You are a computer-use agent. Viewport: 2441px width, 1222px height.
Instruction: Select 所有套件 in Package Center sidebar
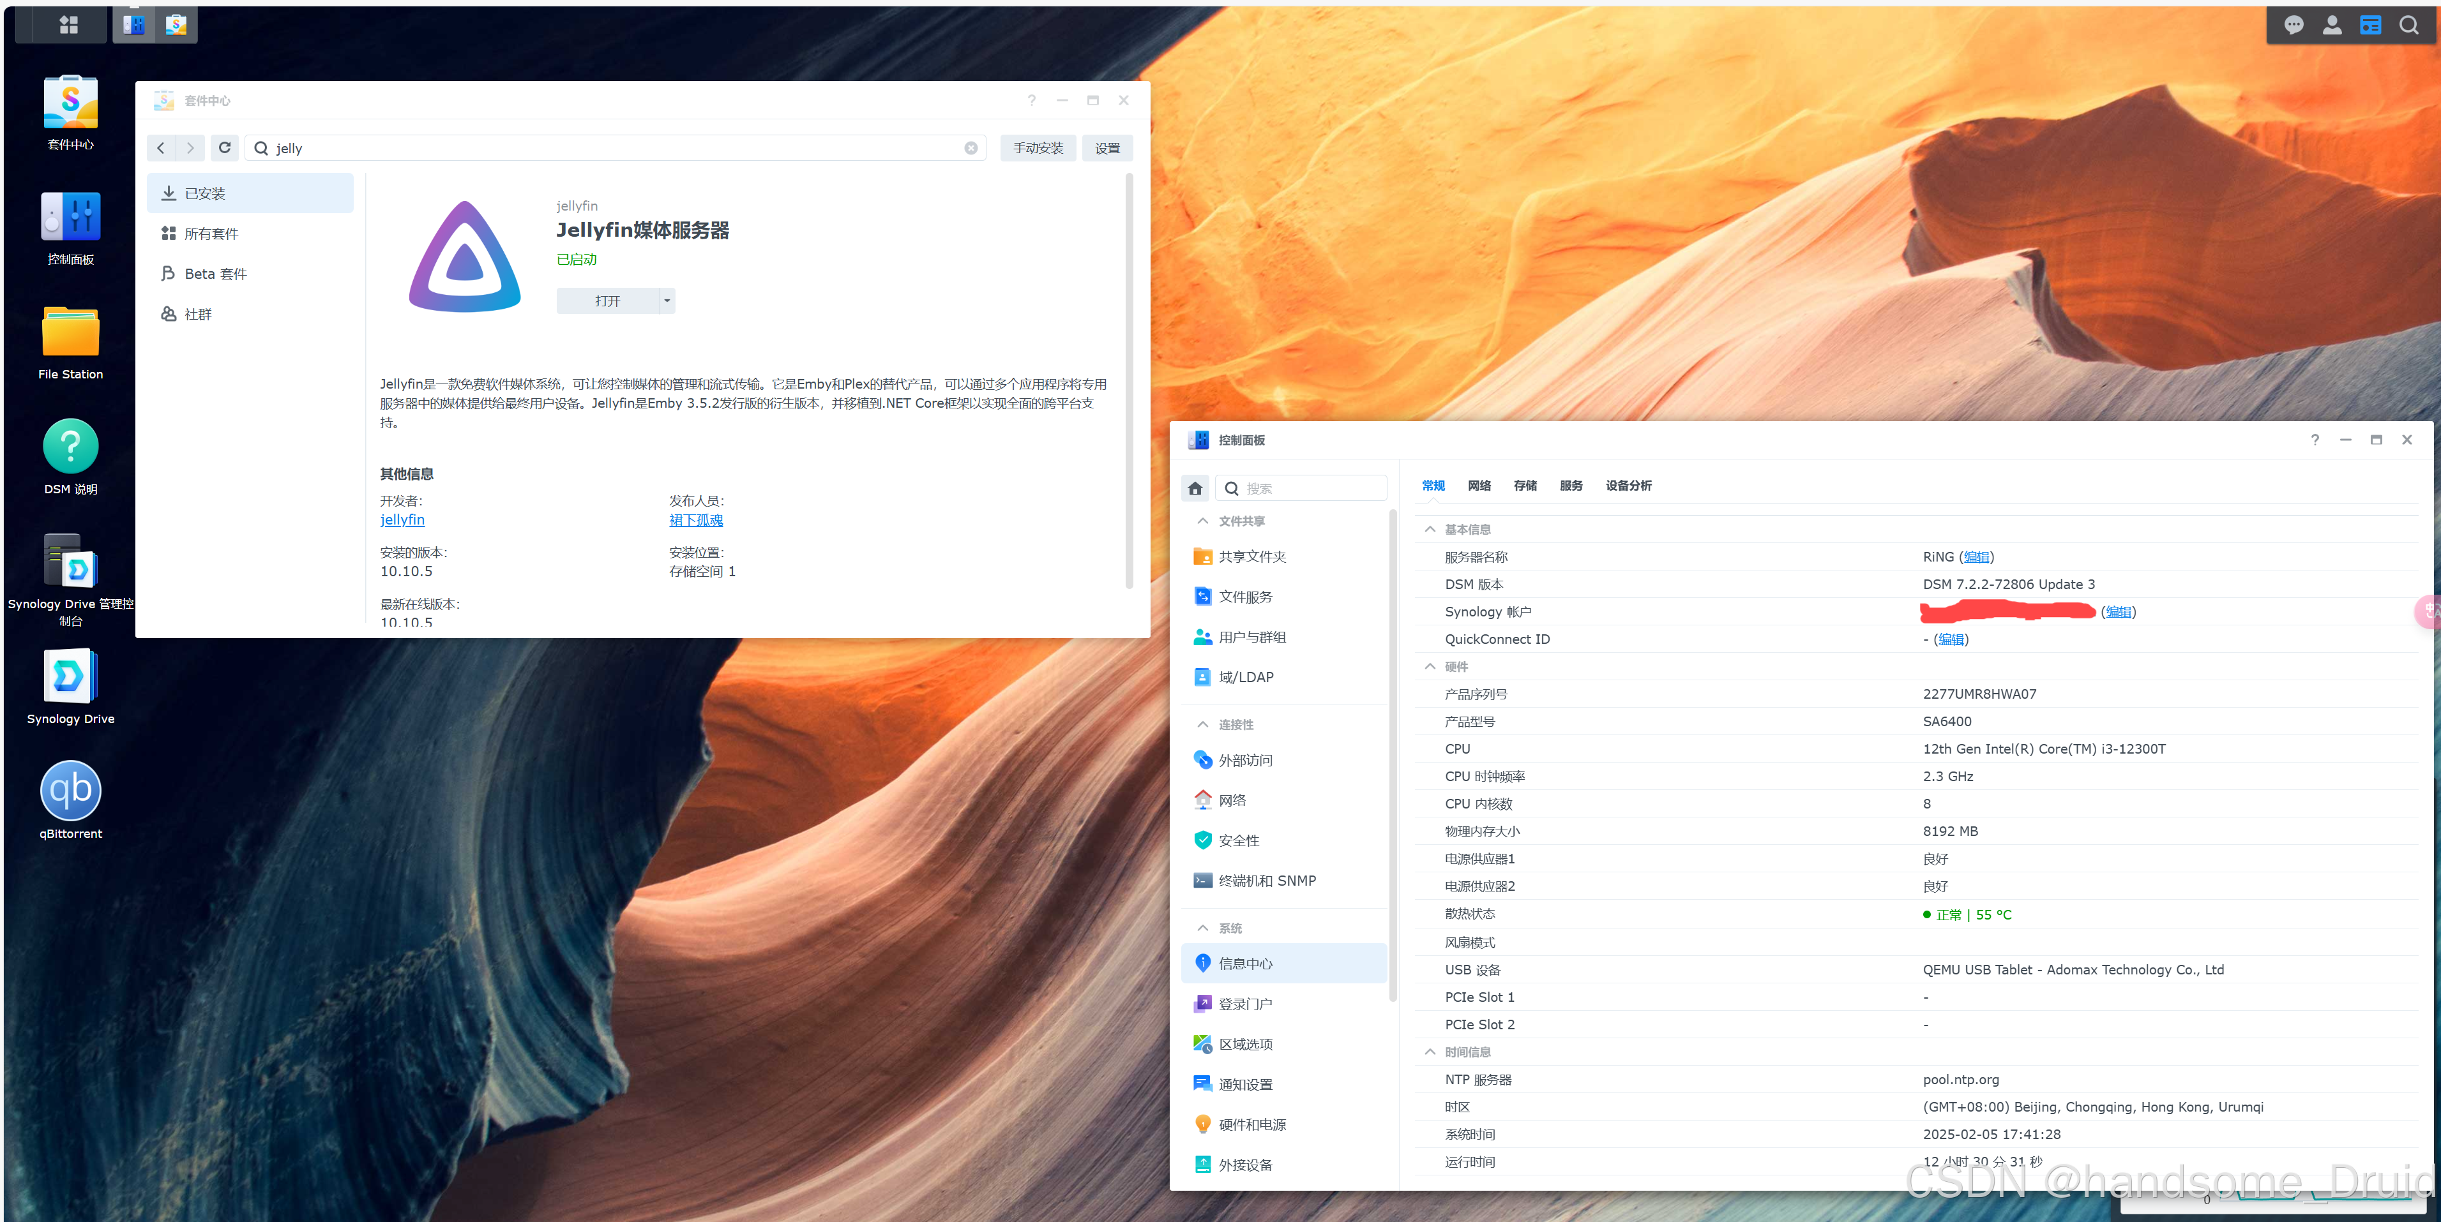tap(210, 234)
